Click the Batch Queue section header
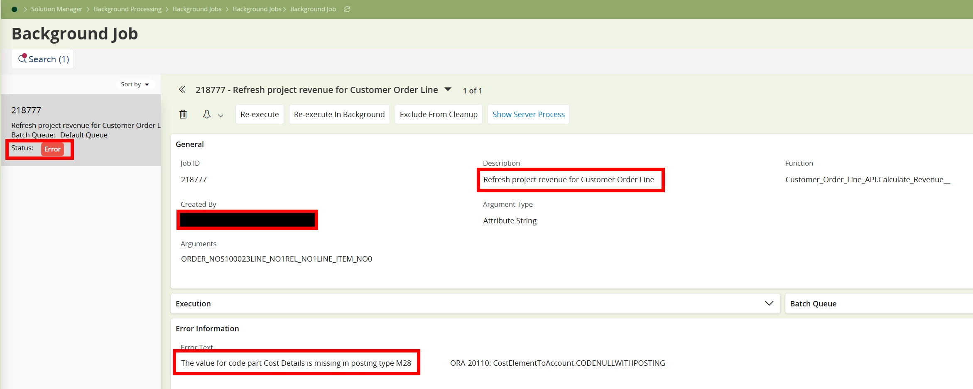This screenshot has width=973, height=389. [x=813, y=303]
